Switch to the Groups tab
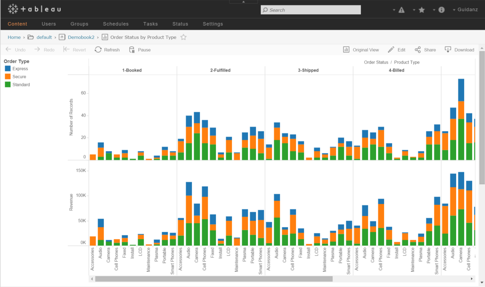 point(79,24)
